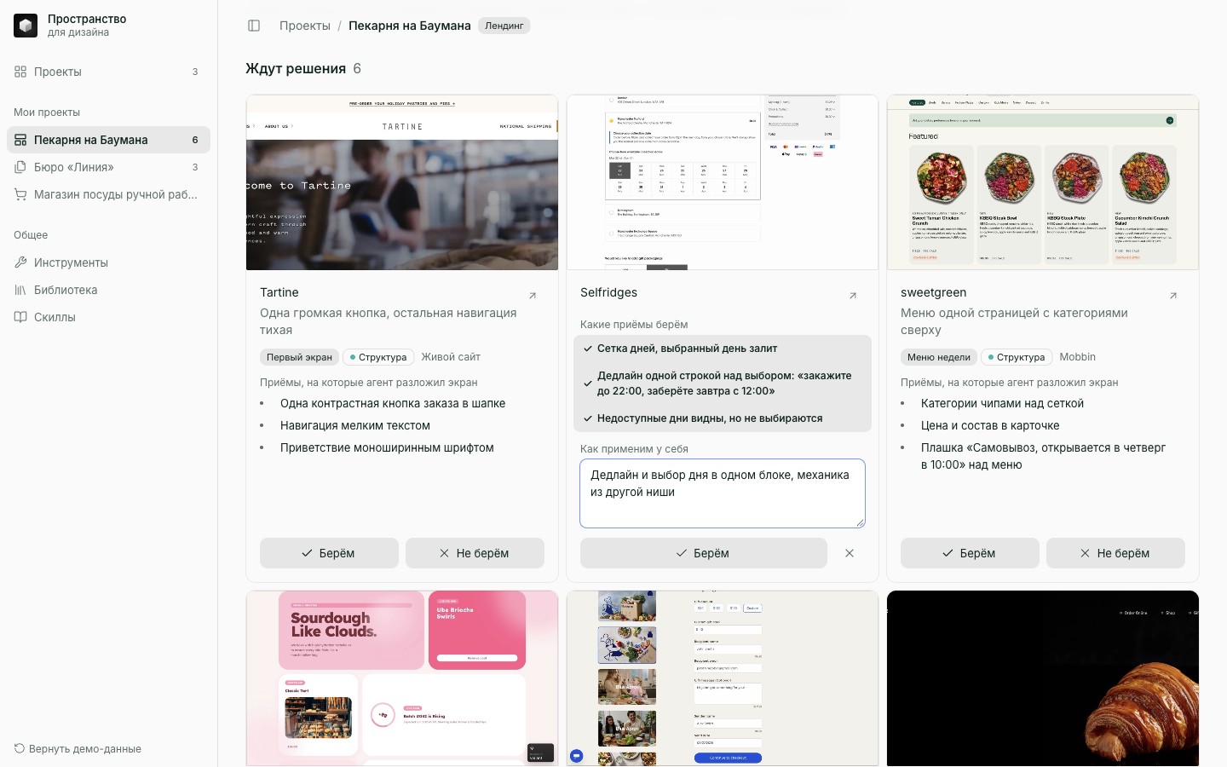Image resolution: width=1227 pixels, height=767 pixels.
Task: Click the Меню недели tag on sweetgreen
Action: (939, 357)
